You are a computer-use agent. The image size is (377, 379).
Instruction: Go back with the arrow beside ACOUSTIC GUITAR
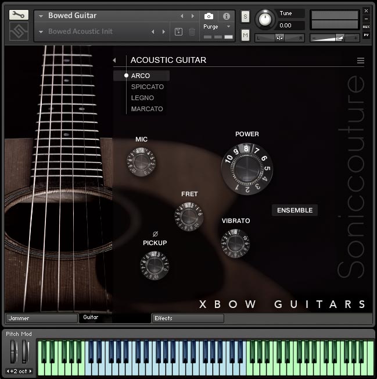click(114, 60)
